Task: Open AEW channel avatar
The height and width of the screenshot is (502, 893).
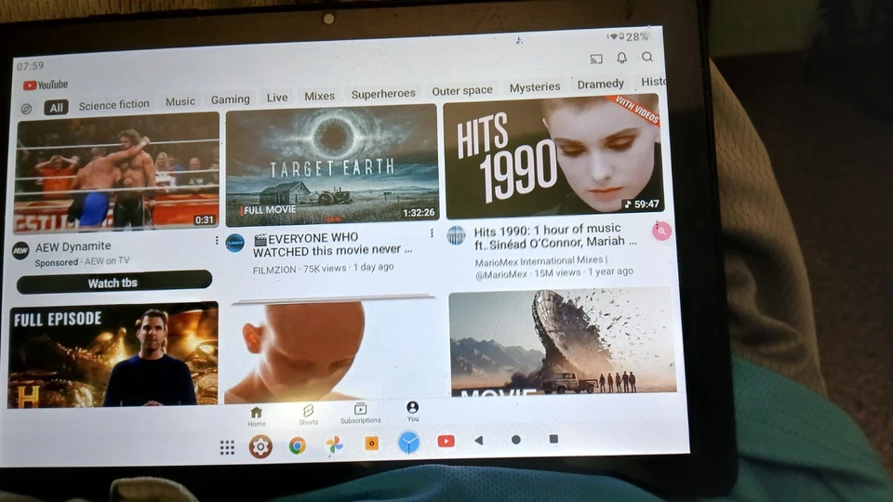Action: click(21, 250)
